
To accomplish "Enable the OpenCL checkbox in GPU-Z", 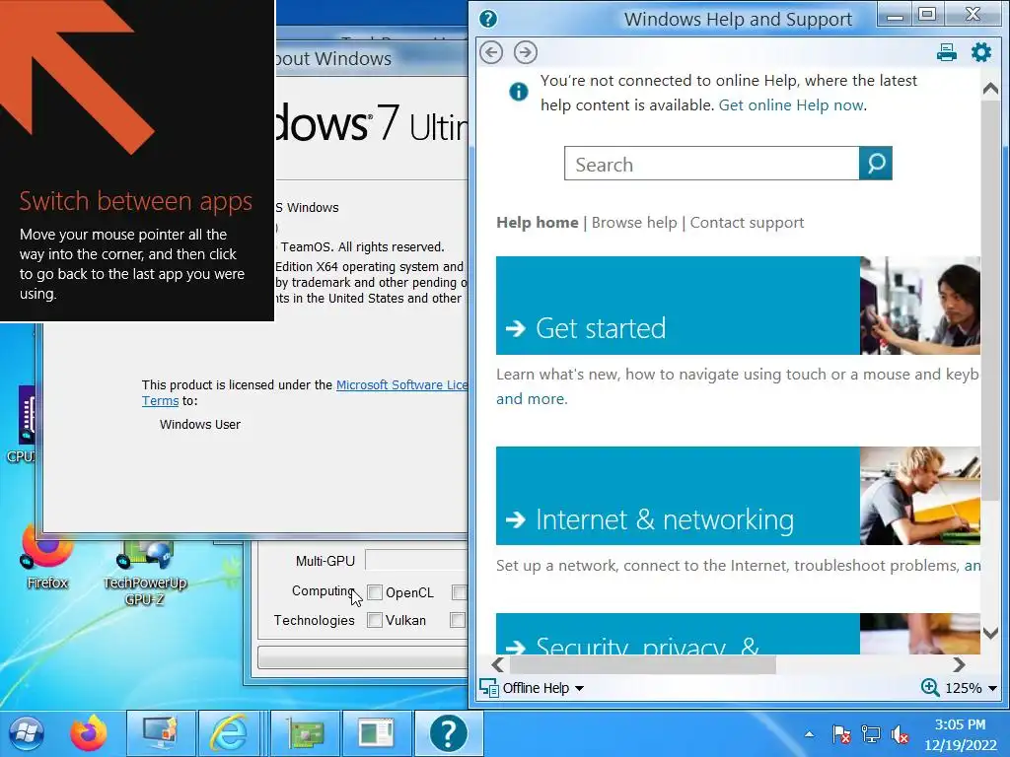I will click(375, 592).
